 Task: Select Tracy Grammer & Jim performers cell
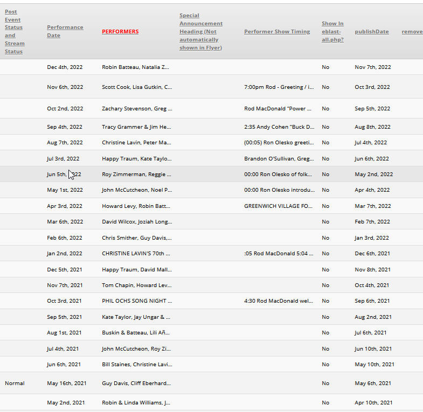[x=137, y=127]
